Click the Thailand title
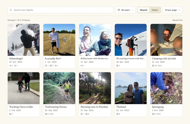This screenshot has height=124, width=190. 121,107
